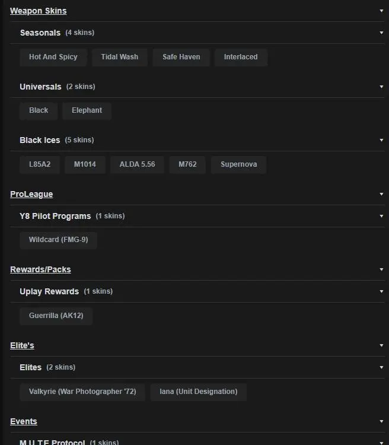Open the Weapon Skins heading link
The image size is (389, 445).
click(x=38, y=11)
